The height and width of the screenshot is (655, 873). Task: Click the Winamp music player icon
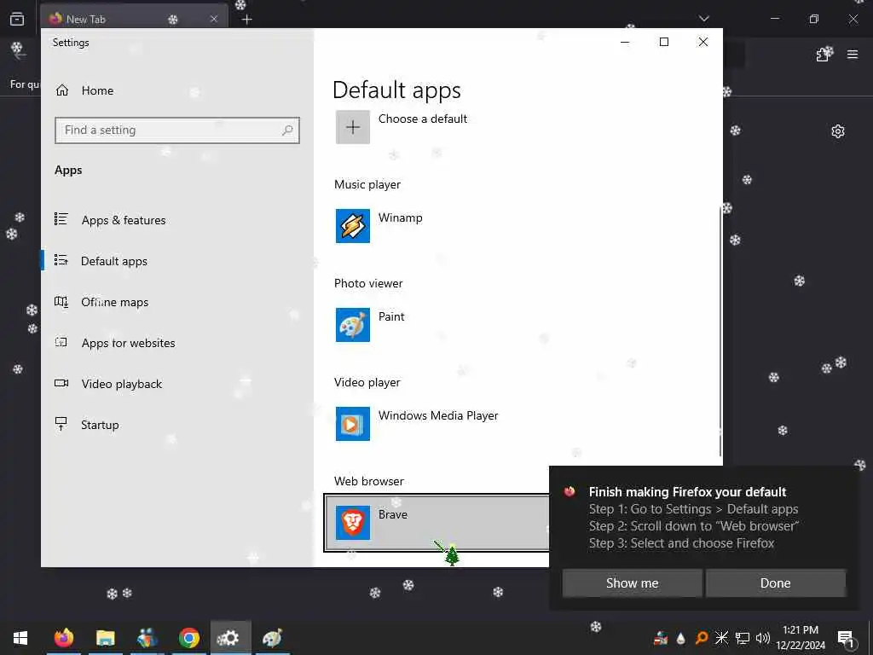coord(352,225)
